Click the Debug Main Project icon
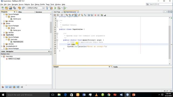Image resolution: width=173 pixels, height=97 pixels. pos(59,8)
